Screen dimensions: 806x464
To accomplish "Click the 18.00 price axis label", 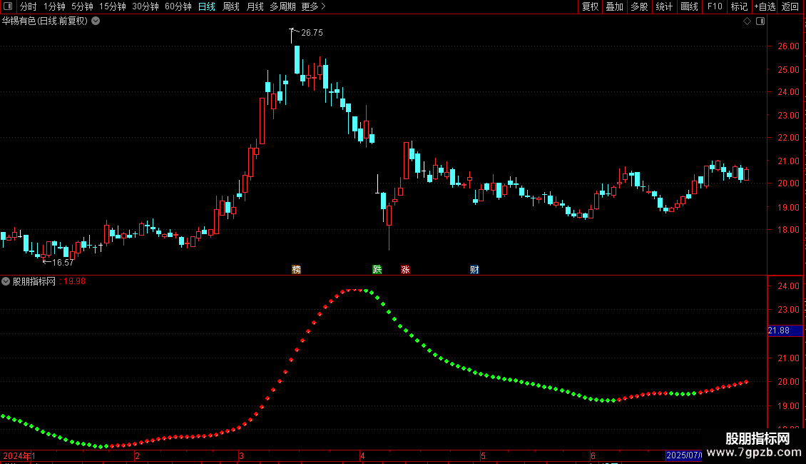I will [788, 230].
